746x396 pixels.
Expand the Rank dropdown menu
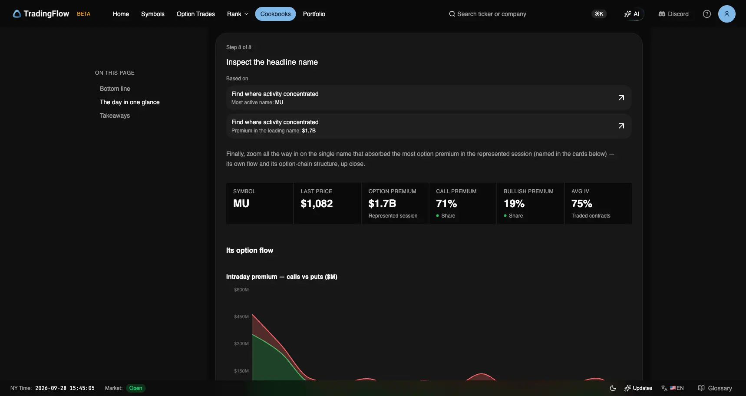tap(238, 14)
